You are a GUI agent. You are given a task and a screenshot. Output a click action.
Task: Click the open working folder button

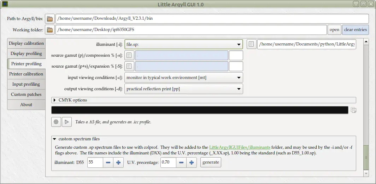tap(334, 30)
